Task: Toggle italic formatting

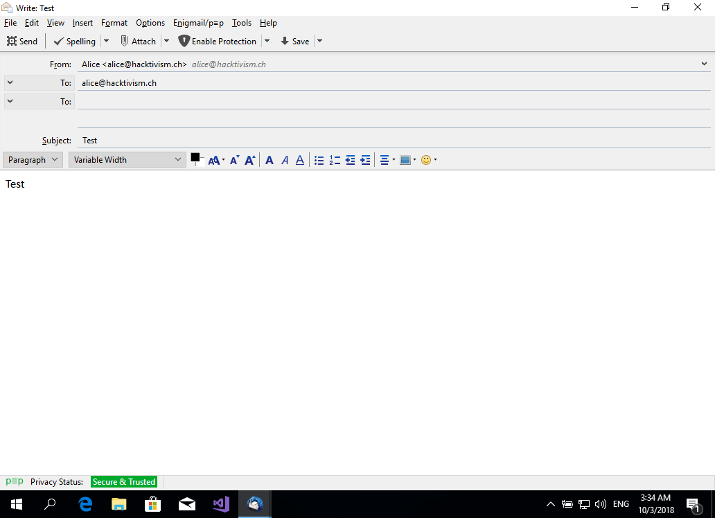Action: click(285, 160)
